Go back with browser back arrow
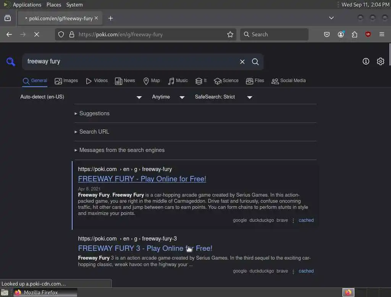The height and width of the screenshot is (297, 391). [9, 34]
